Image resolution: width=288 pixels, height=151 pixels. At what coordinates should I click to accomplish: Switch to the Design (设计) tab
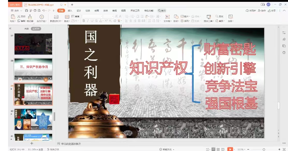pyautogui.click(x=79, y=11)
